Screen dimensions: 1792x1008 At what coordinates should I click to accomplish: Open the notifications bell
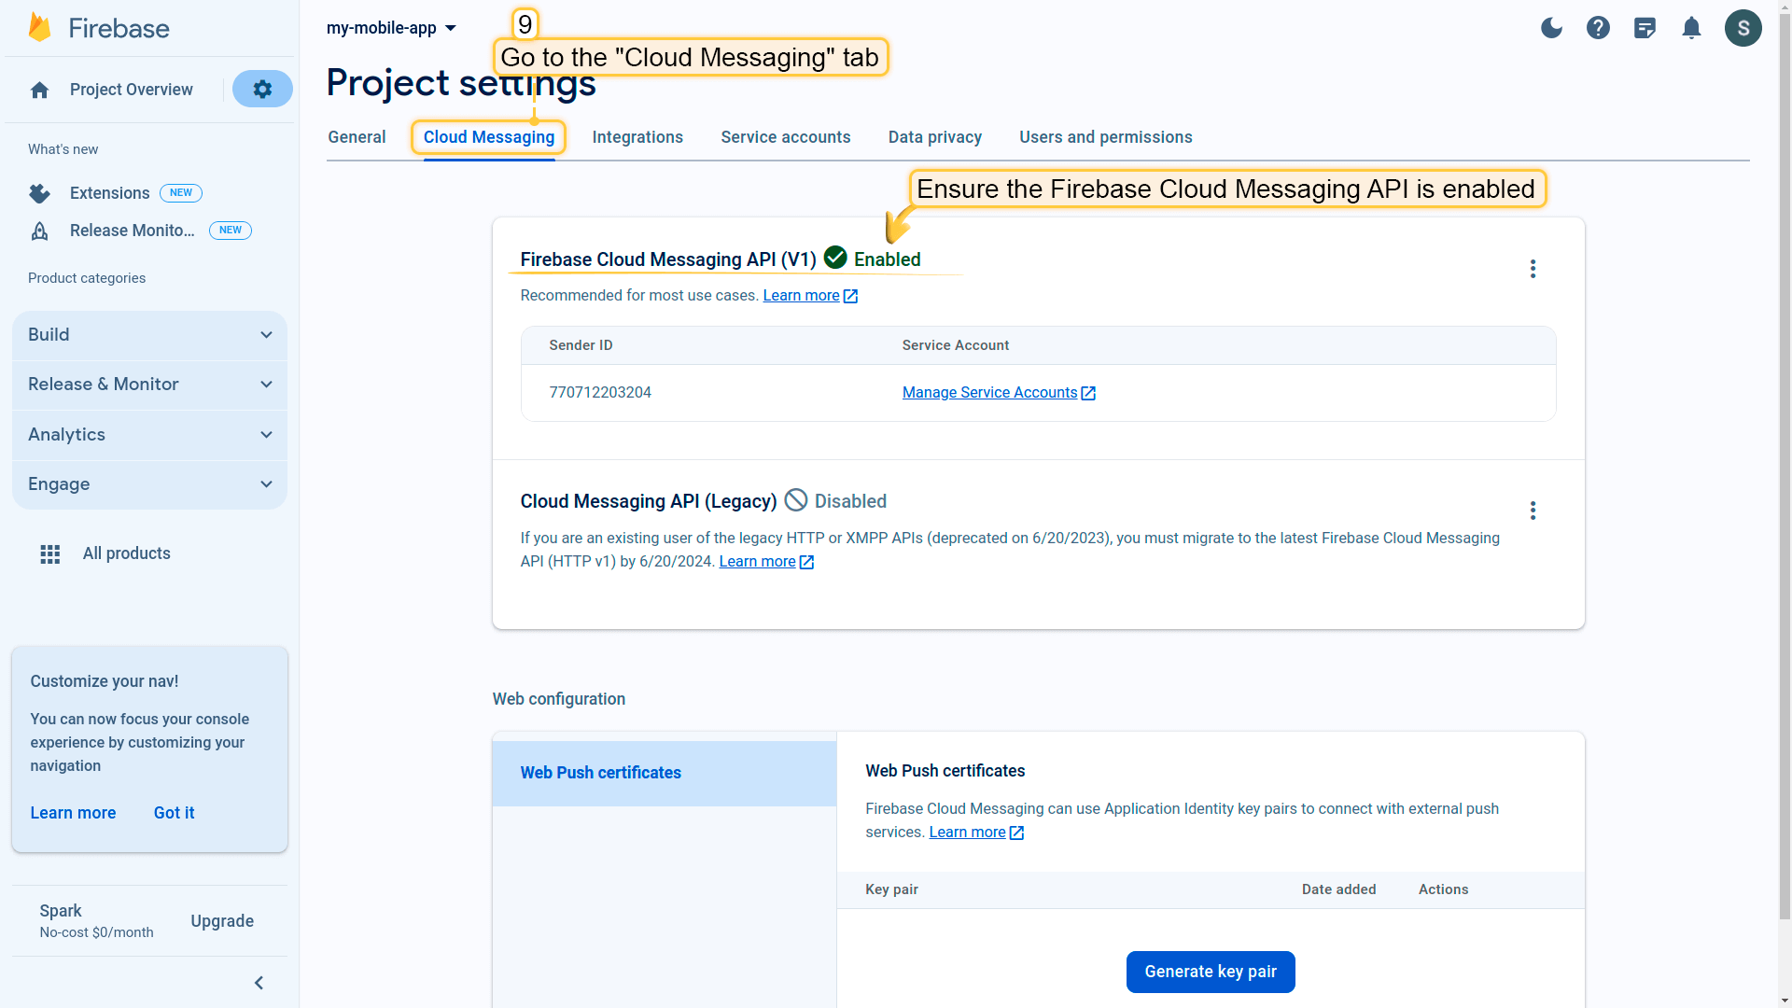[1691, 28]
